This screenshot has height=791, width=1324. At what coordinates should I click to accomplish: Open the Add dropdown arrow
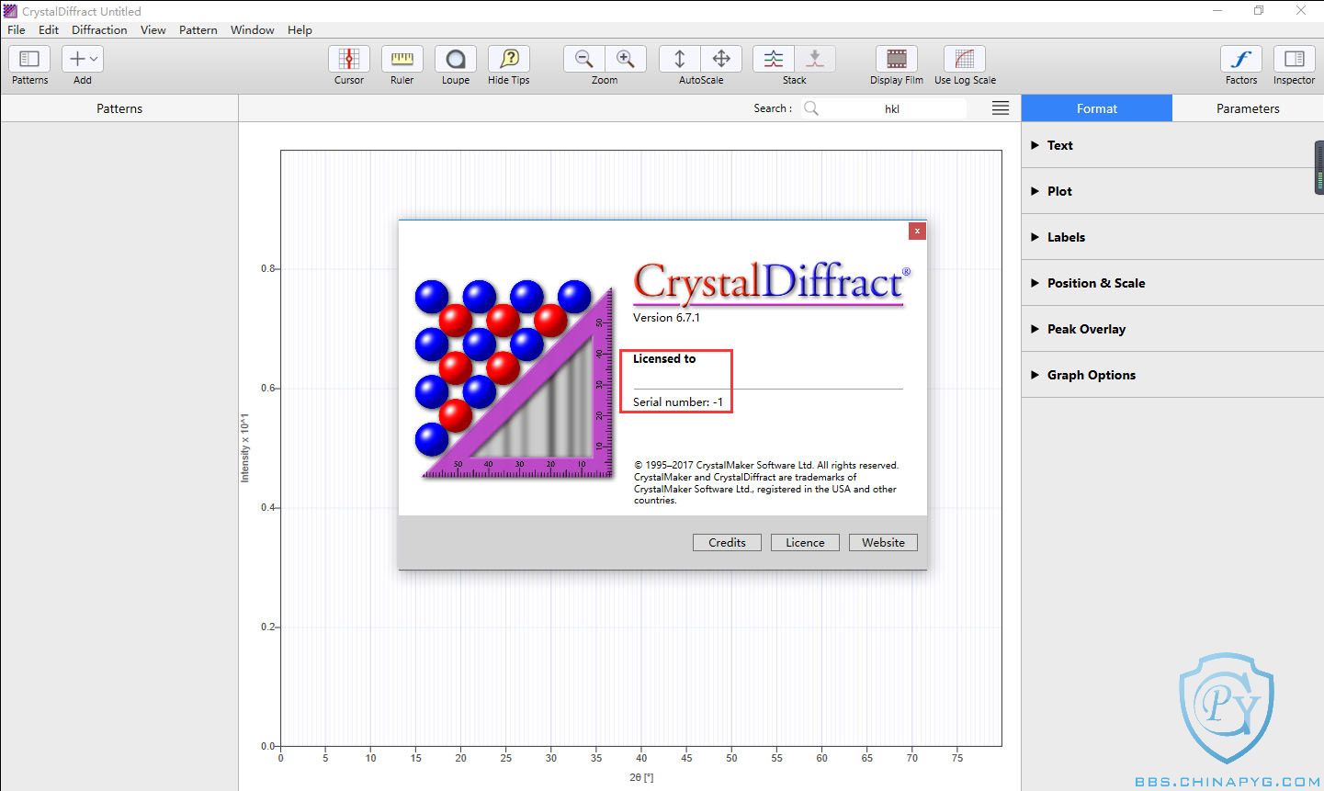coord(94,60)
